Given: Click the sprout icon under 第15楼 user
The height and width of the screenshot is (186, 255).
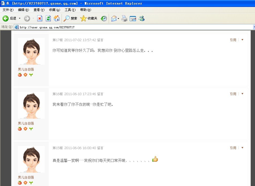Looking at the screenshot, I should 31,183.
